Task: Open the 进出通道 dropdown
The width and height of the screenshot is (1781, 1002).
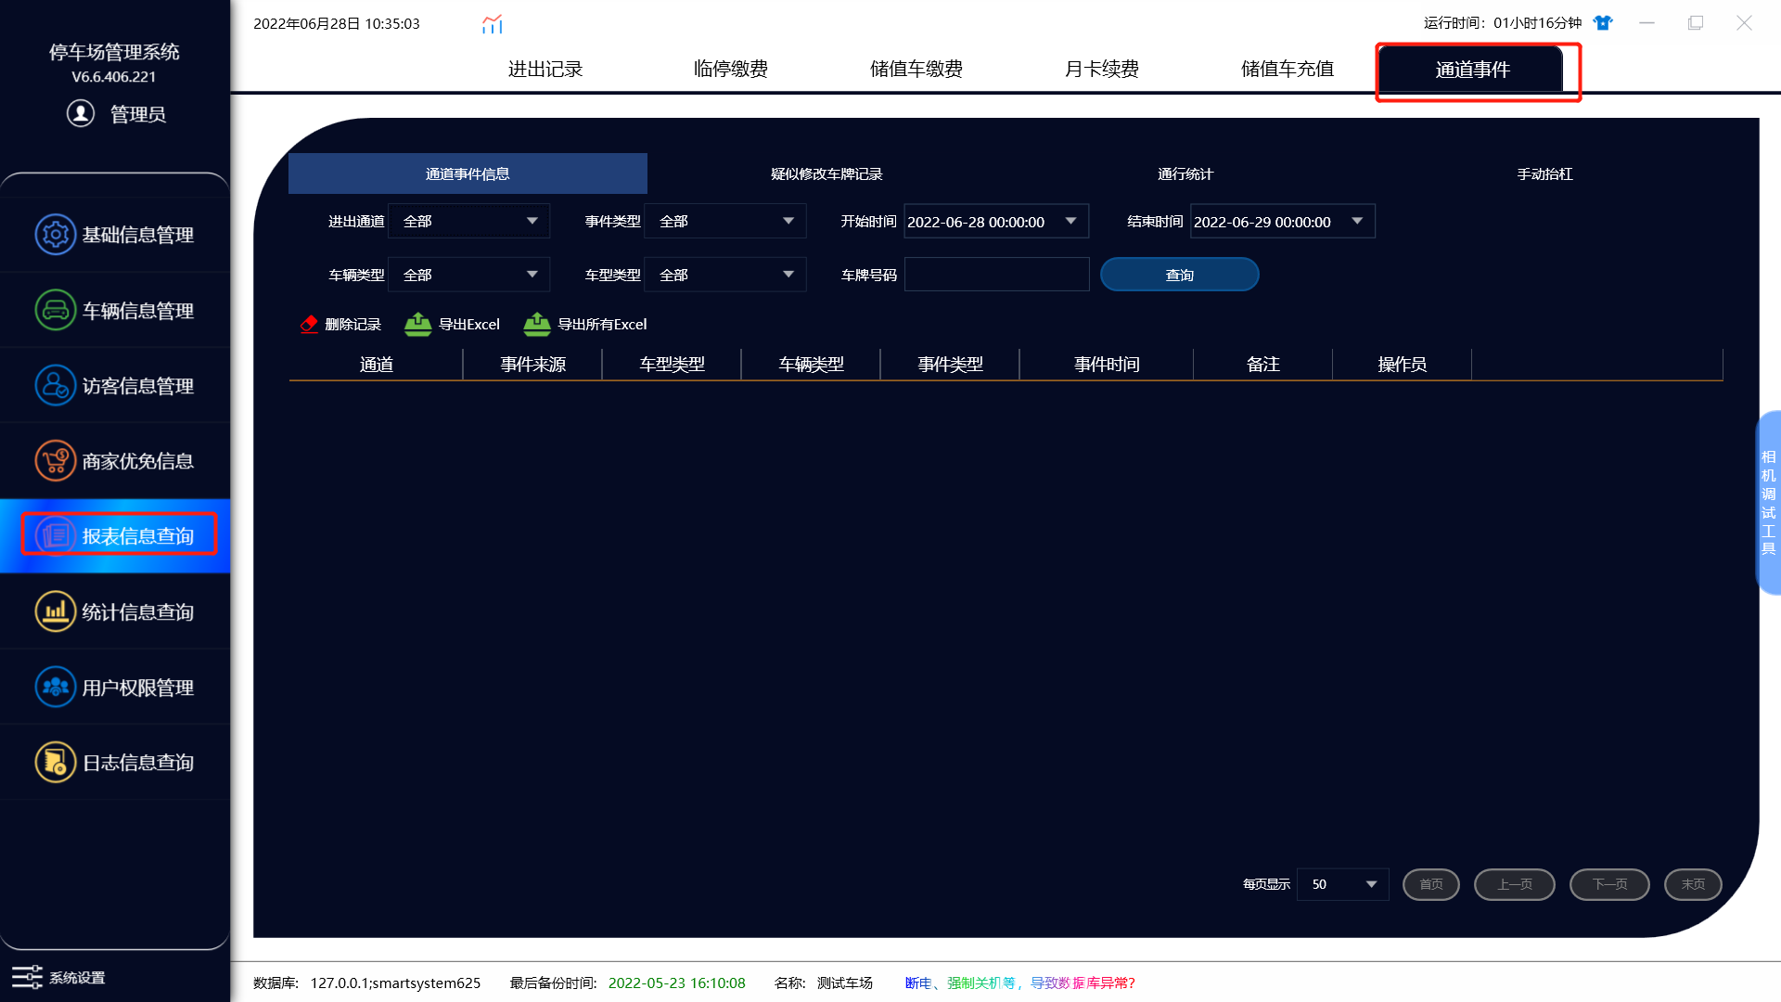Action: pos(469,222)
